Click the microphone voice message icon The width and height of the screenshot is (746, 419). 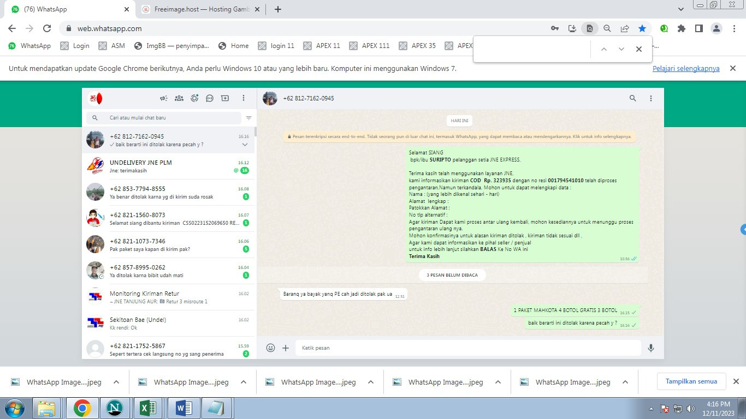pyautogui.click(x=651, y=348)
